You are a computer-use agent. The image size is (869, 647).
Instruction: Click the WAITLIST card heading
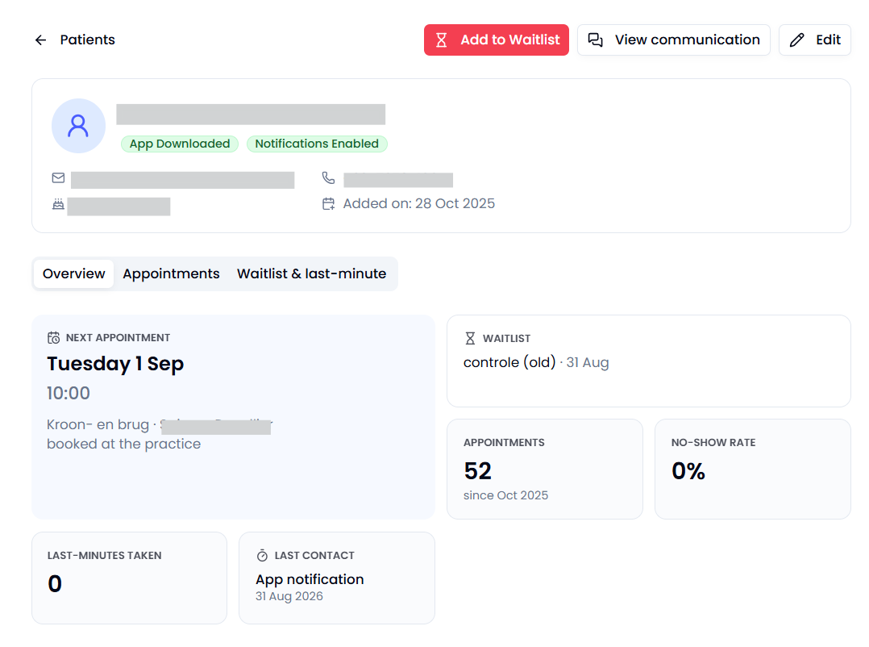pyautogui.click(x=506, y=338)
